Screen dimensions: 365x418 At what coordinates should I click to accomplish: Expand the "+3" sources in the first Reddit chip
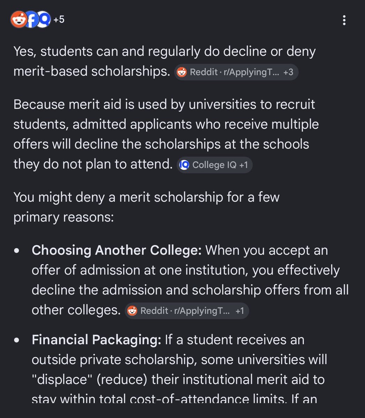click(288, 72)
